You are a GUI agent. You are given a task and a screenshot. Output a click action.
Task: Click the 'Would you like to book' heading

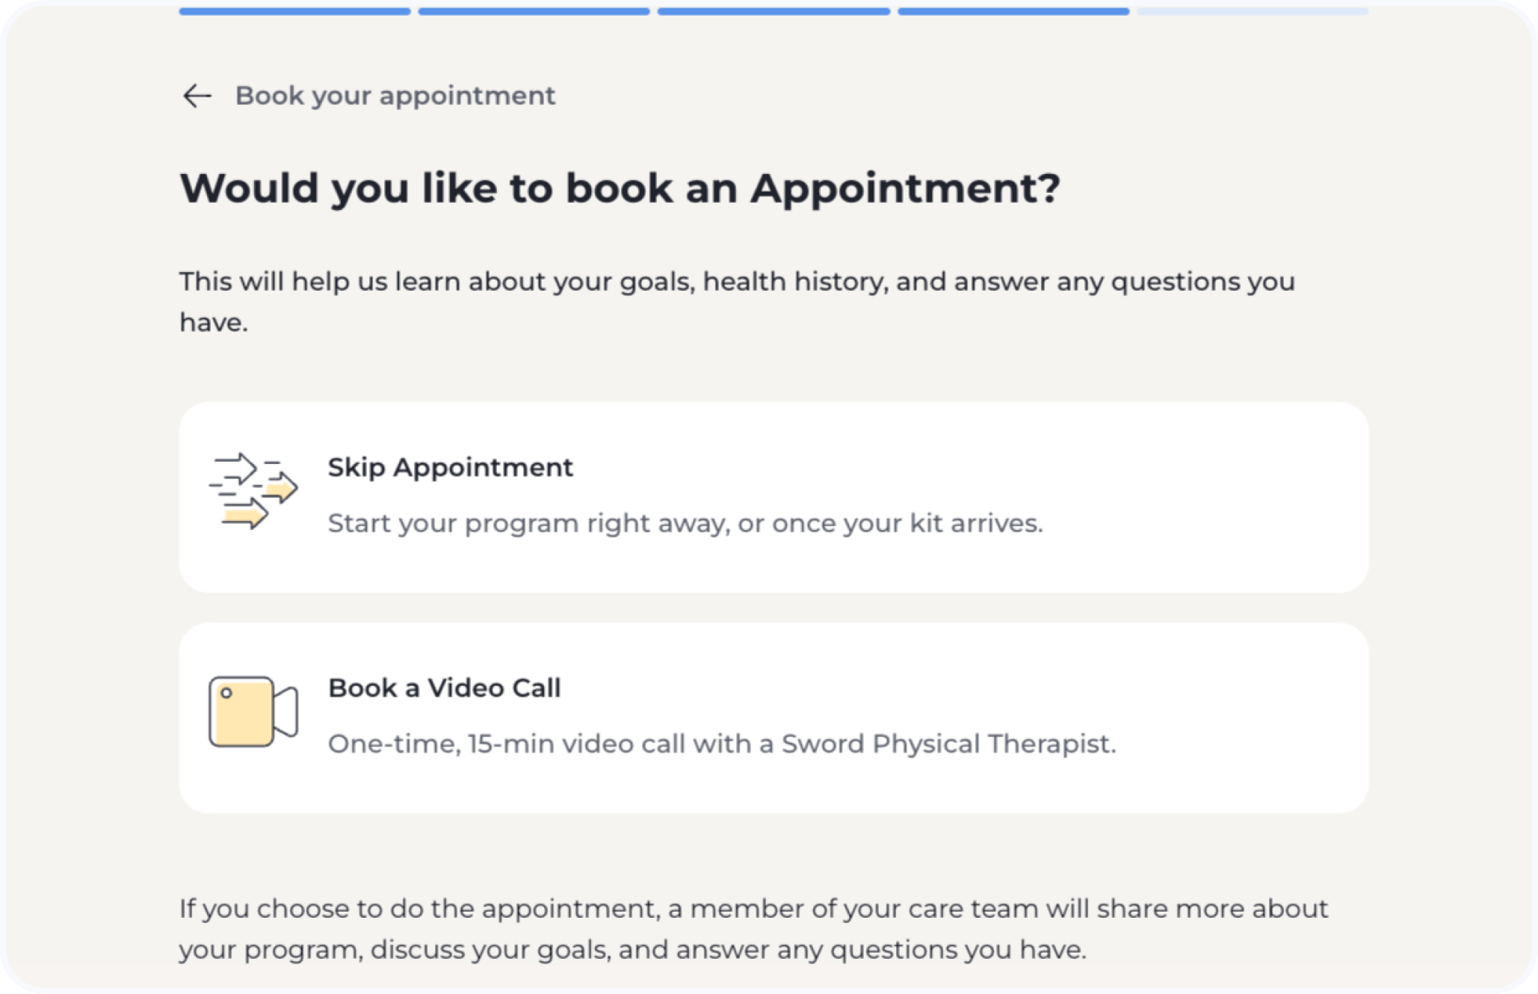(620, 188)
